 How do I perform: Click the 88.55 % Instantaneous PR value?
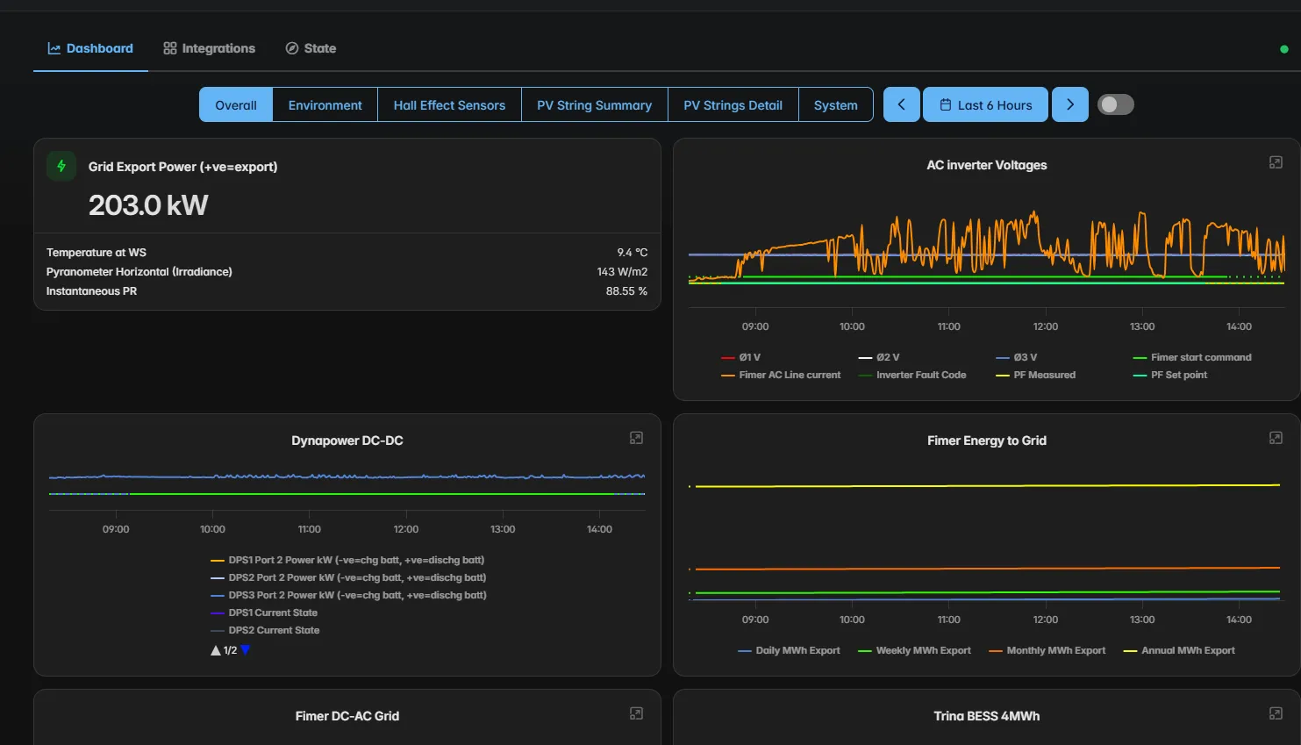tap(626, 291)
